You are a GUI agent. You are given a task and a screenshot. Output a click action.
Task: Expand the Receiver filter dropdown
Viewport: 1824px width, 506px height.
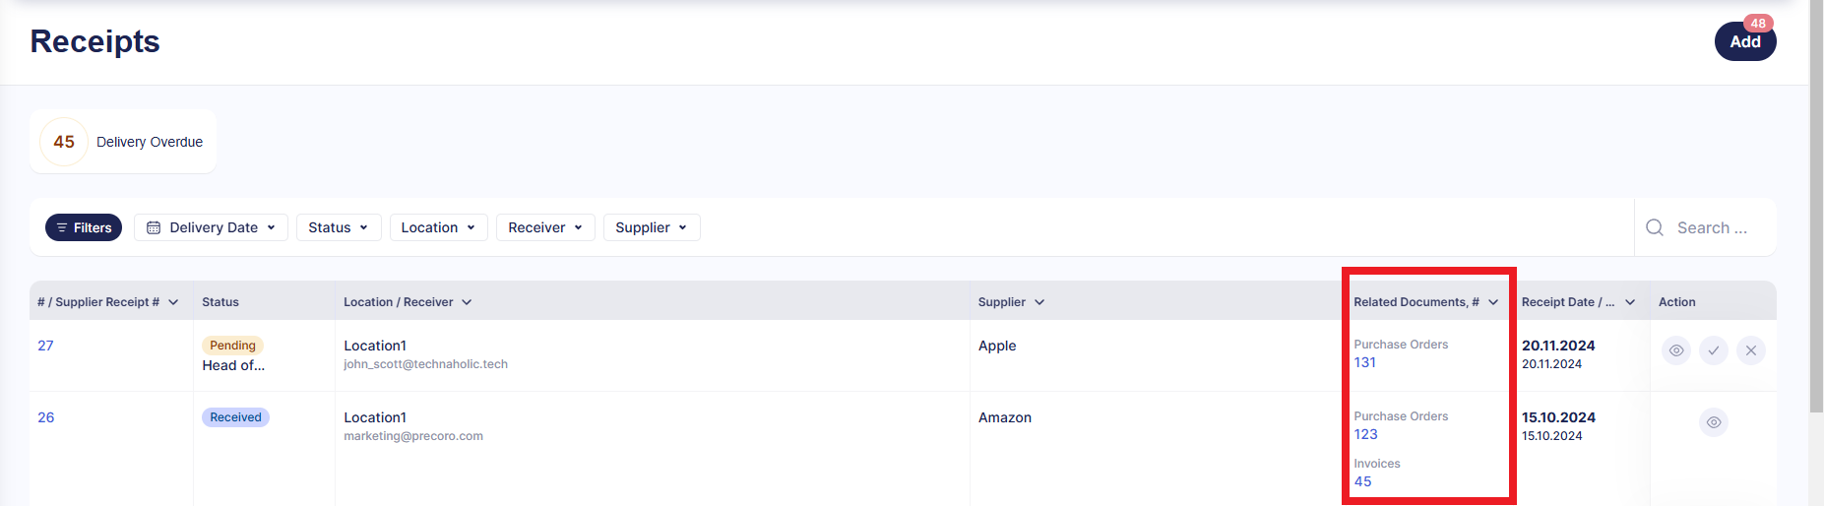coord(545,227)
